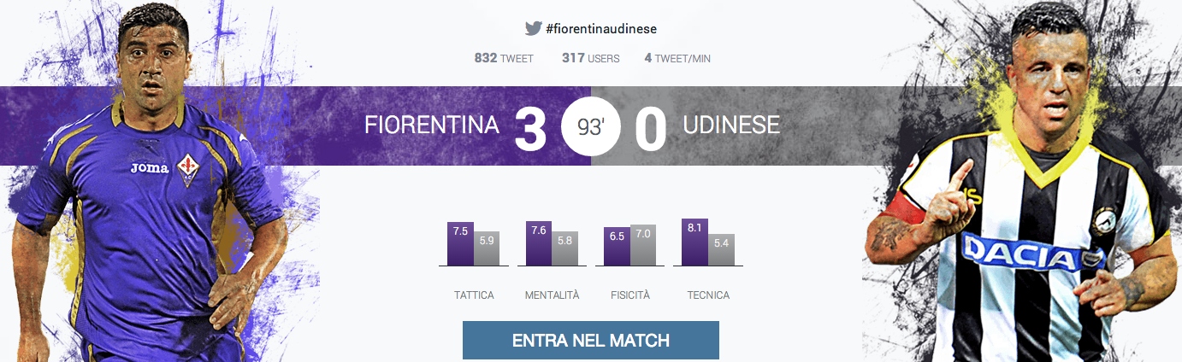Click the Twitter bird icon
1182x362 pixels.
[534, 28]
